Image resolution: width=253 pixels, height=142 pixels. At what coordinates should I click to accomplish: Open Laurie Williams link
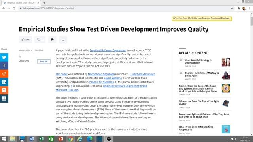tap(113, 78)
